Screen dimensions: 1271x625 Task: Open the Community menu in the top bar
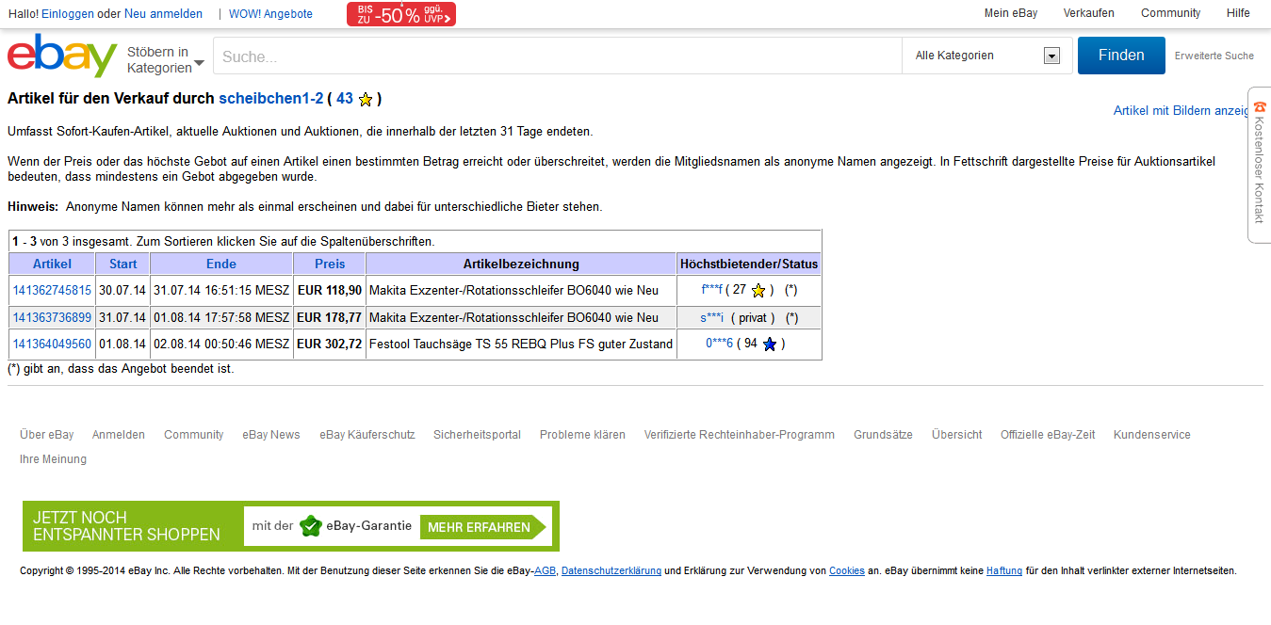coord(1171,13)
